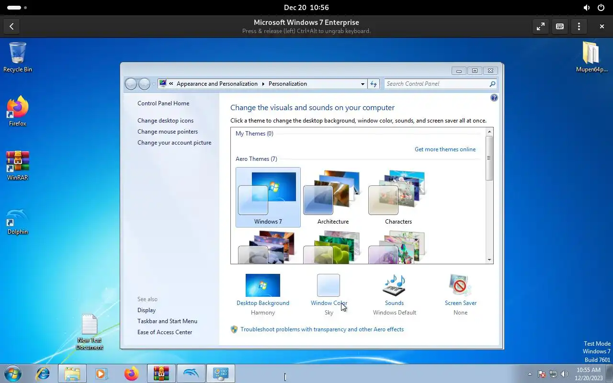
Task: Open Ease of Access Center link
Action: pos(165,332)
